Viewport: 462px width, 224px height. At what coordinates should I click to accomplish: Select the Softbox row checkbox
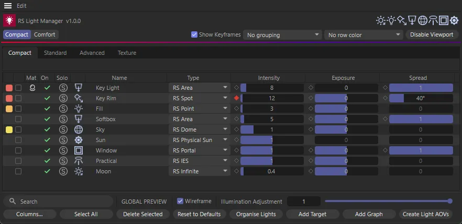click(18, 119)
